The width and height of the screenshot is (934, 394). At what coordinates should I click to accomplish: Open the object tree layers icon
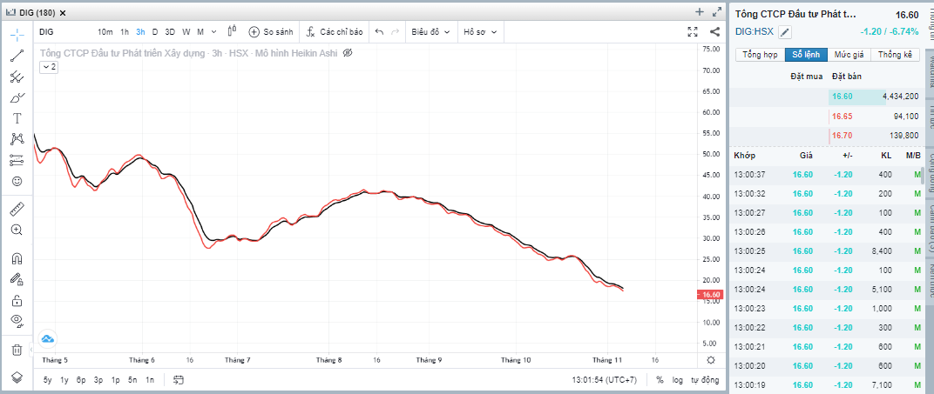tap(17, 377)
